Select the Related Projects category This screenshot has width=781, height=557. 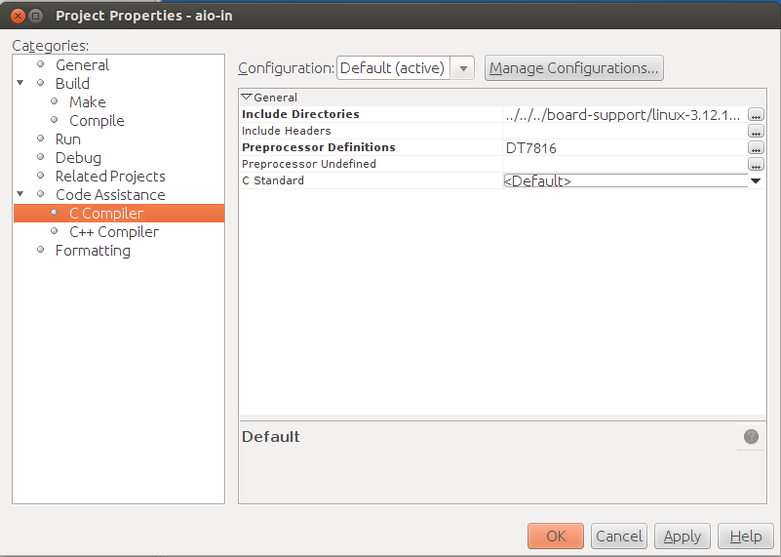[x=109, y=177]
